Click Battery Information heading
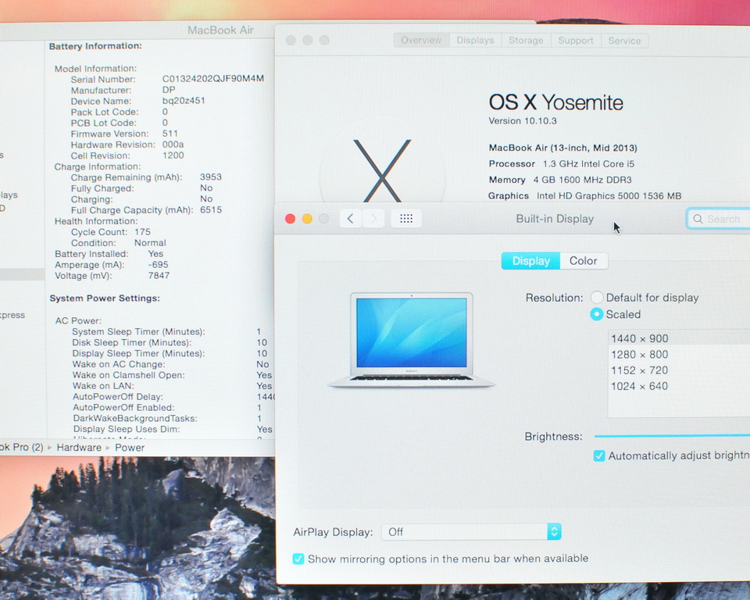The image size is (750, 600). 95,46
